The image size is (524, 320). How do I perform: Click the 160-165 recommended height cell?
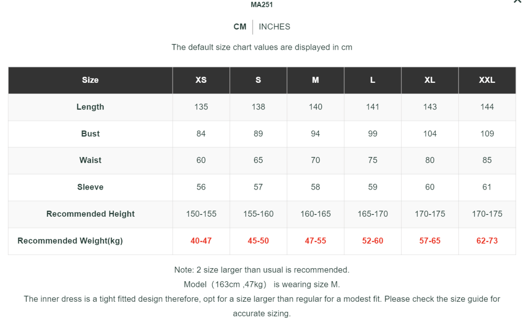315,214
